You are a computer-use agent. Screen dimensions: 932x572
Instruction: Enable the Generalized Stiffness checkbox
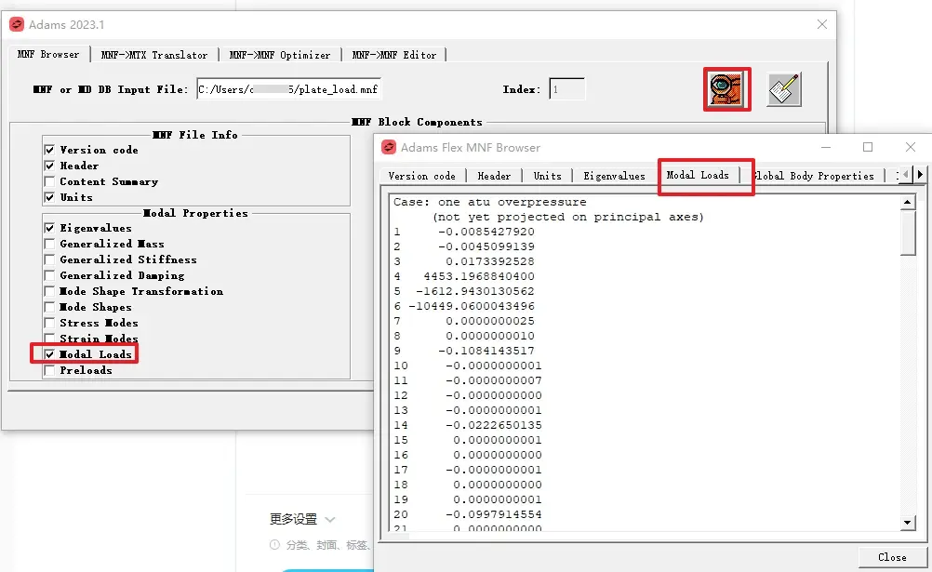[50, 259]
